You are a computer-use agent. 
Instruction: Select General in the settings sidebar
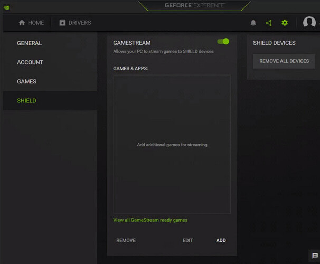30,43
